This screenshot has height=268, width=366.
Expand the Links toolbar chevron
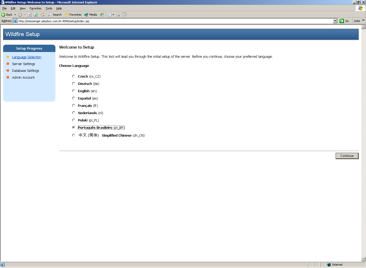coord(363,20)
